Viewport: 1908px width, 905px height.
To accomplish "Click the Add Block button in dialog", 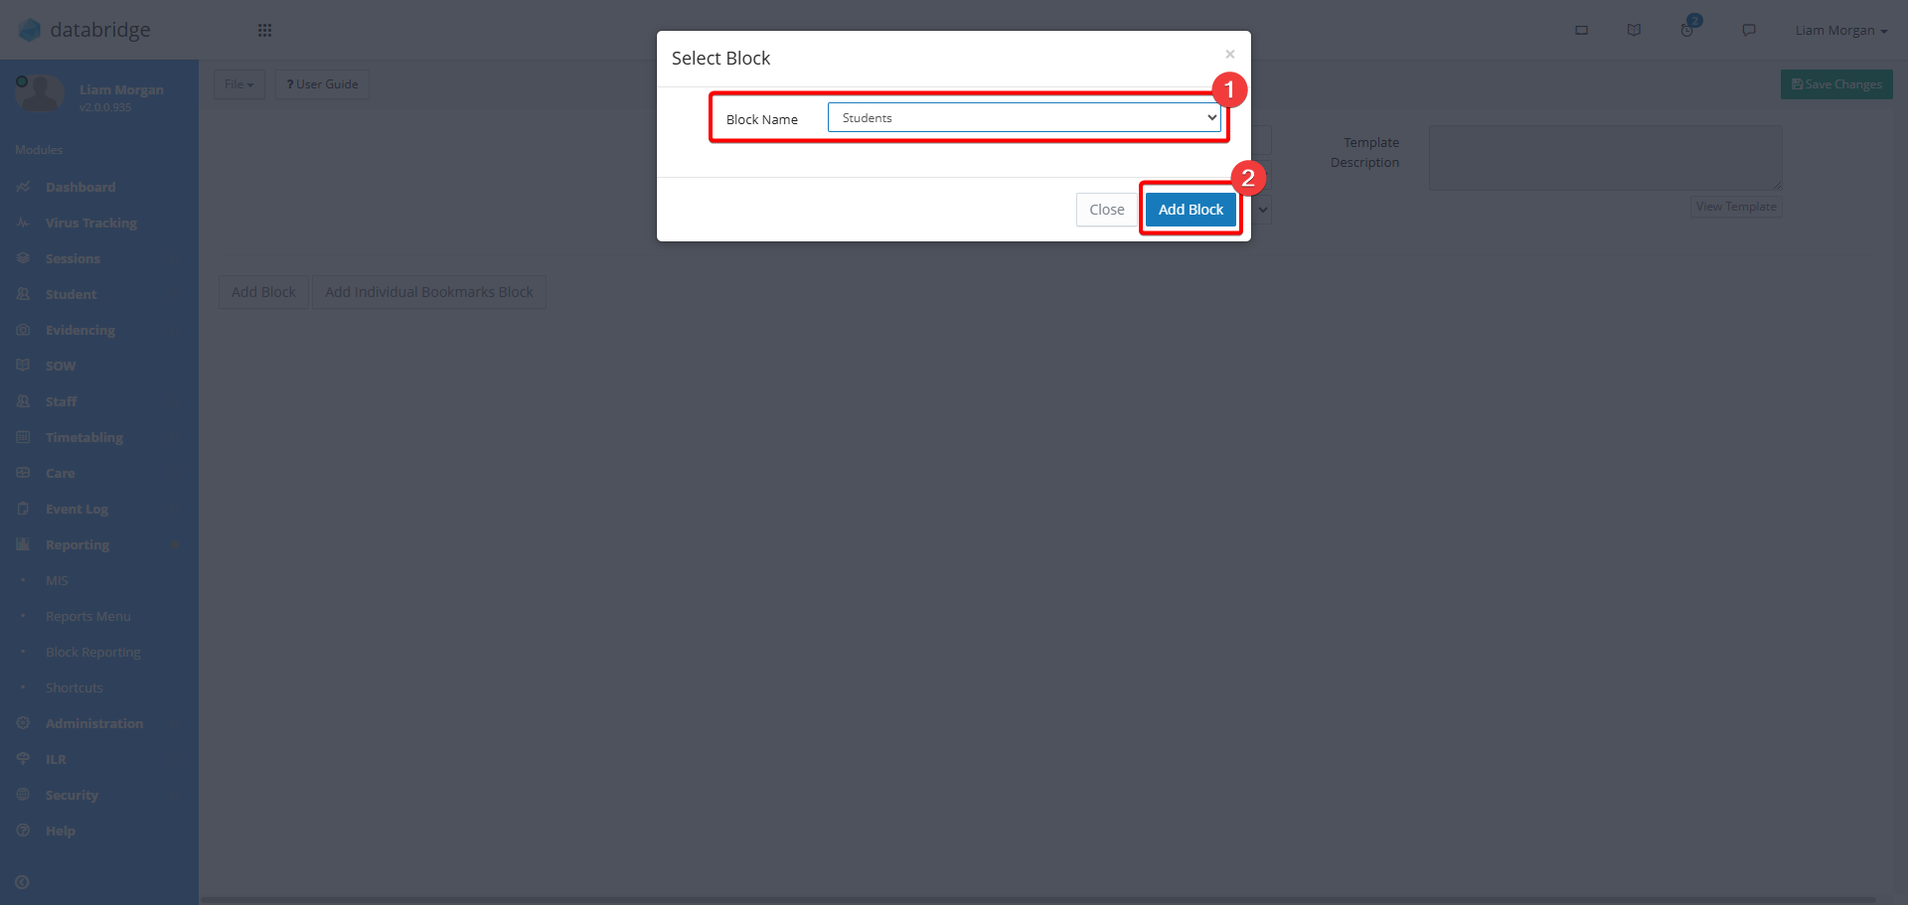I will pyautogui.click(x=1191, y=210).
